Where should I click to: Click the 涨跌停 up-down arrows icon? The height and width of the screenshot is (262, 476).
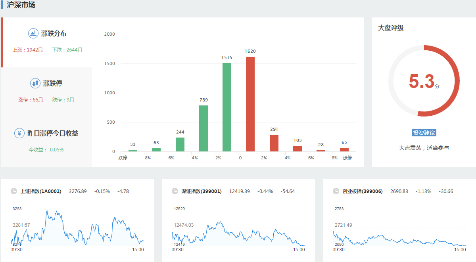point(35,83)
